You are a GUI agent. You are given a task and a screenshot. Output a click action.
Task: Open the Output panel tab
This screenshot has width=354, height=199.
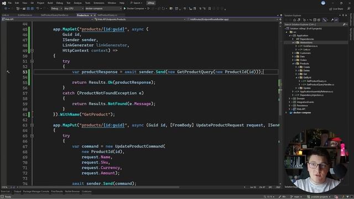pos(17,192)
